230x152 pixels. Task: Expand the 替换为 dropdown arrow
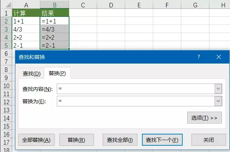tap(219, 101)
